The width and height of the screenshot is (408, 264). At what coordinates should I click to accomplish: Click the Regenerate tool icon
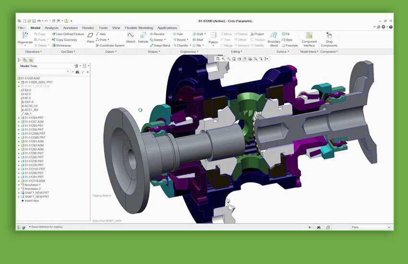point(25,35)
